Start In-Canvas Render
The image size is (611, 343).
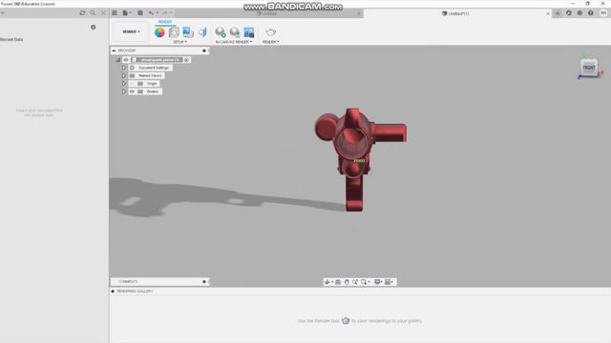click(221, 32)
